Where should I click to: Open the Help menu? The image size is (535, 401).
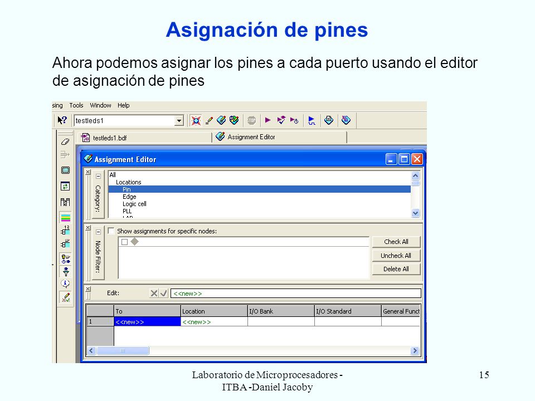click(124, 105)
